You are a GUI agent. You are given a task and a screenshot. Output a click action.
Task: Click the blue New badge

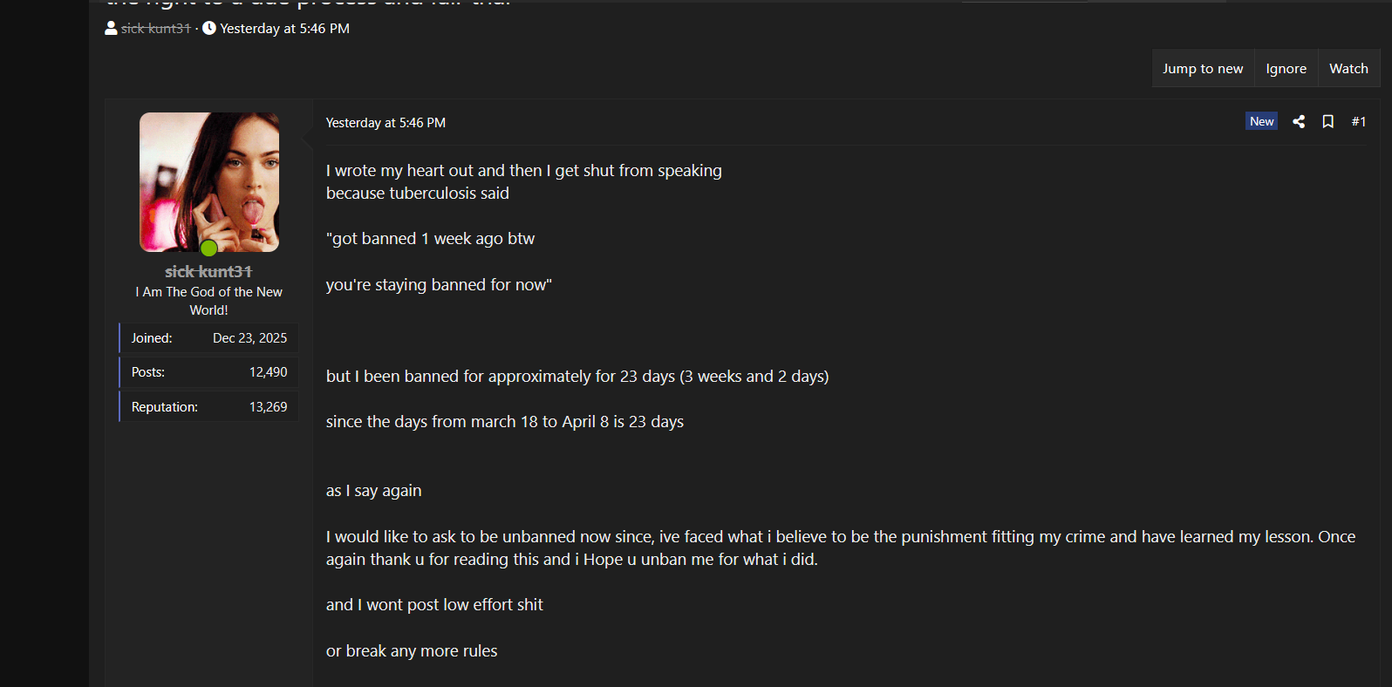[1261, 121]
